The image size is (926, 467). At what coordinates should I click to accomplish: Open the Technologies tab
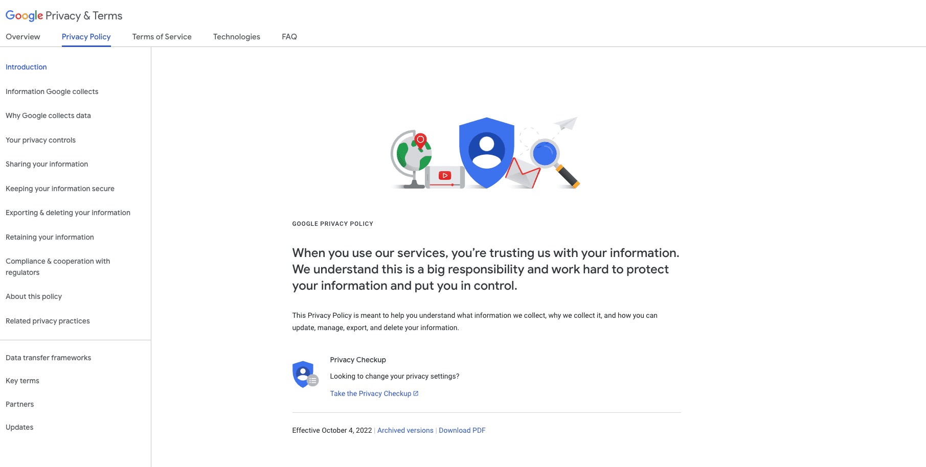coord(236,37)
